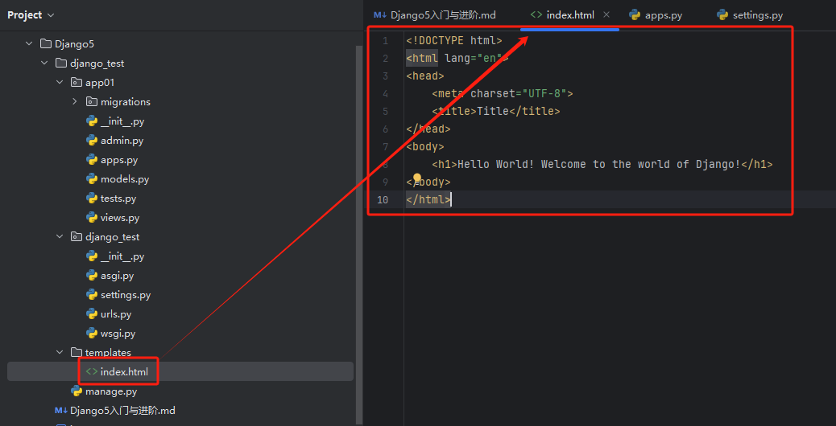This screenshot has width=836, height=426.
Task: Expand the migrations folder chevron
Action: (75, 102)
